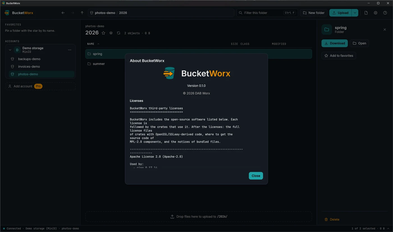This screenshot has height=232, width=393.
Task: Click the 2026 breadcrumb segment
Action: point(123,13)
